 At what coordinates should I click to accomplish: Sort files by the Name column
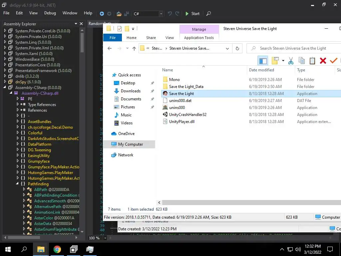coord(168,70)
